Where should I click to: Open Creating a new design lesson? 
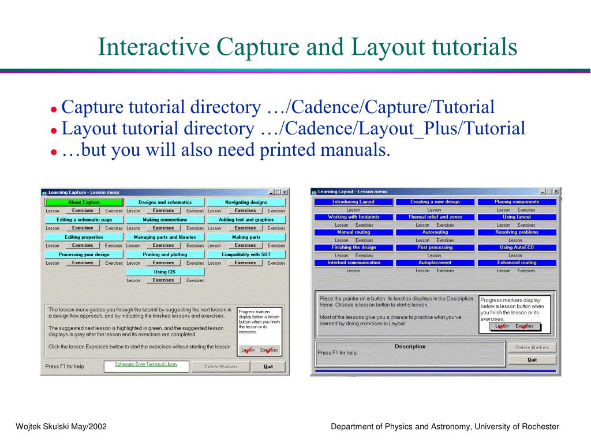[435, 202]
